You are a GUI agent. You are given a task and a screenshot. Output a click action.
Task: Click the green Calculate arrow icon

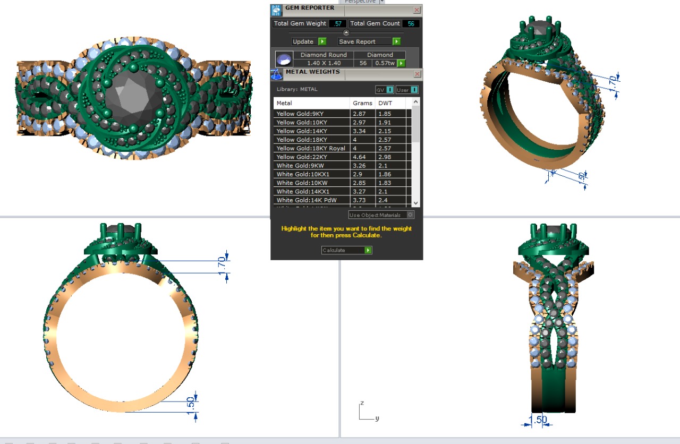[368, 250]
